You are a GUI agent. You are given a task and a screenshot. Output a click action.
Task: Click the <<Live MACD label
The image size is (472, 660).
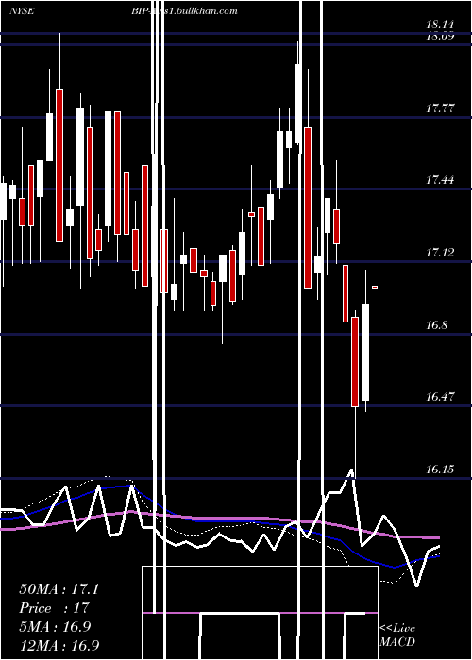397,635
